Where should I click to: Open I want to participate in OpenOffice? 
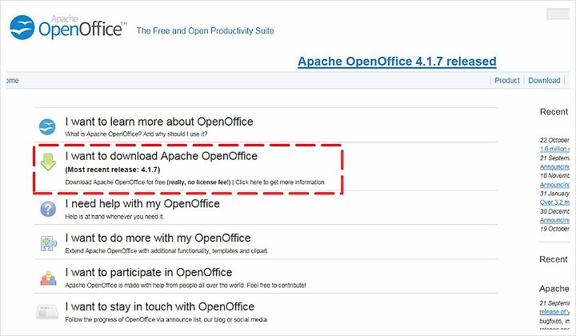click(149, 273)
